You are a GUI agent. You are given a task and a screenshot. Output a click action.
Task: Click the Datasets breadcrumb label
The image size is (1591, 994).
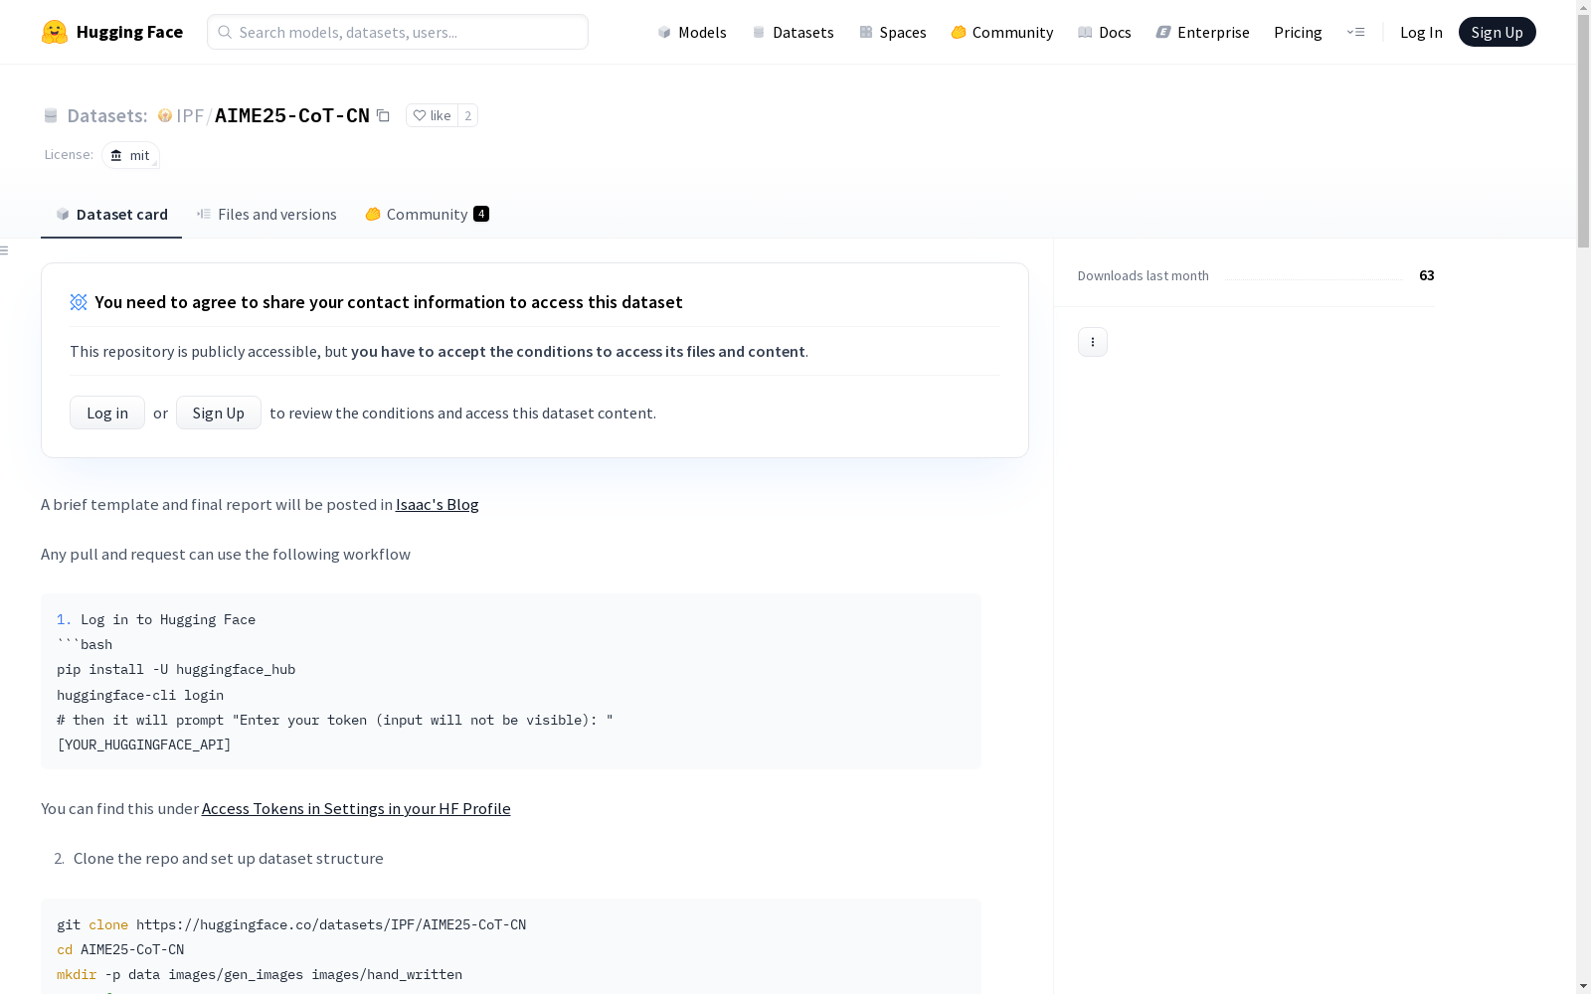[x=107, y=115]
